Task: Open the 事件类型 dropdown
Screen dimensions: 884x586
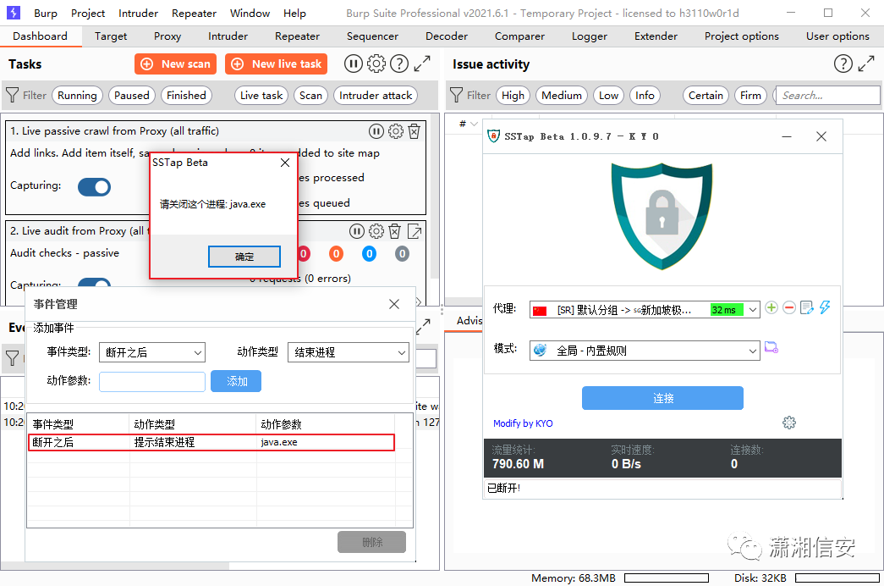Action: [x=152, y=352]
